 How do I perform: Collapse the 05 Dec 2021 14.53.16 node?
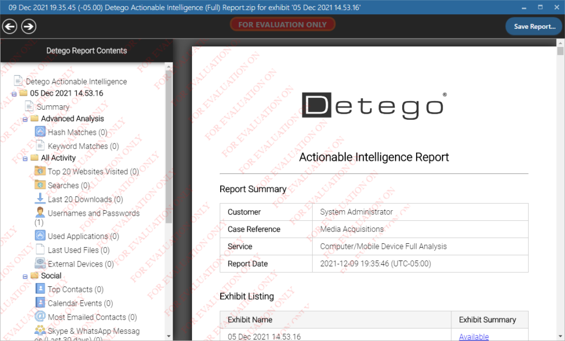pyautogui.click(x=14, y=94)
